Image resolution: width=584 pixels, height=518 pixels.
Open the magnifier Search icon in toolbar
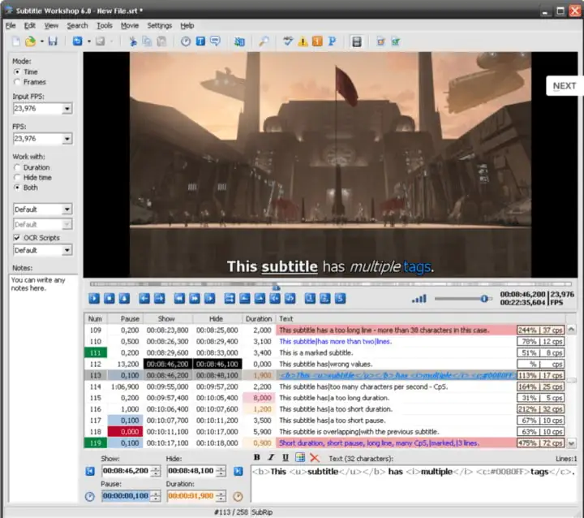click(x=264, y=41)
